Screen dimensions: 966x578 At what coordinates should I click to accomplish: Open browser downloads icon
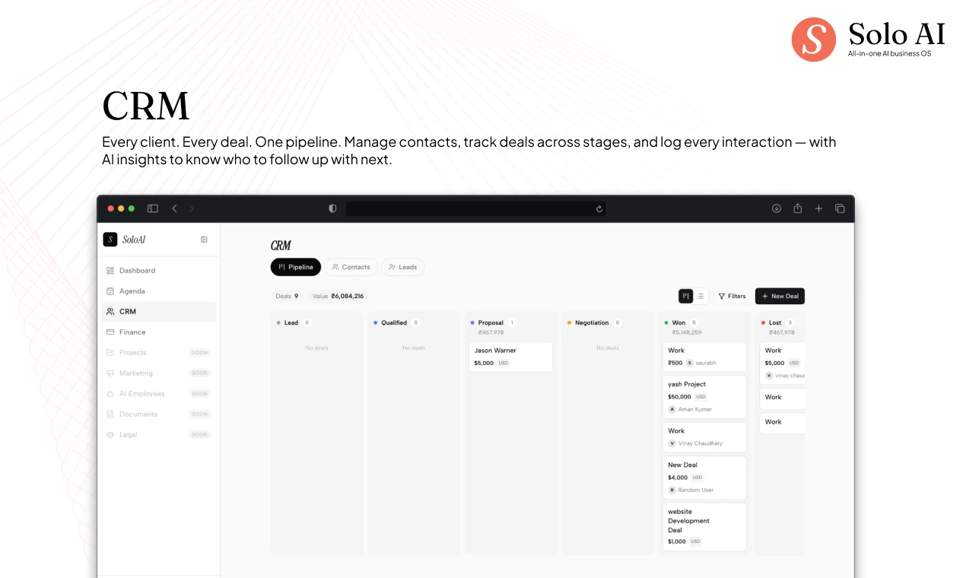coord(776,208)
